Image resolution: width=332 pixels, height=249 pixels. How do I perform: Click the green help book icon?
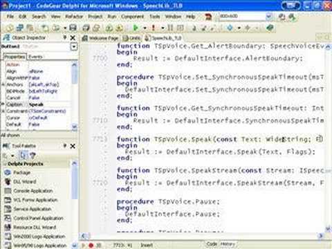pyautogui.click(x=270, y=28)
